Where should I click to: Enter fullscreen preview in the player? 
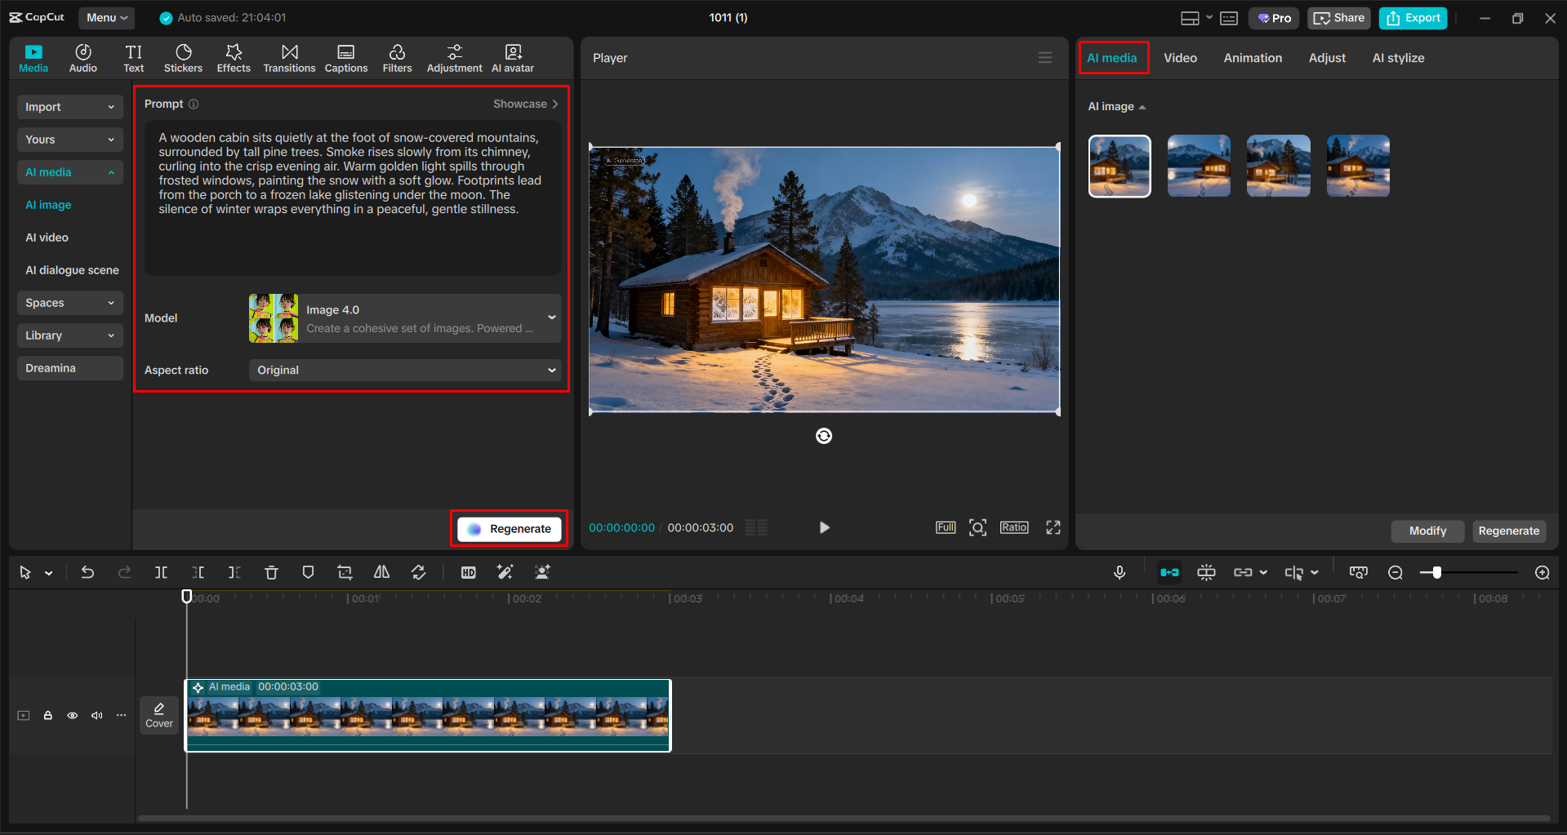[1053, 528]
